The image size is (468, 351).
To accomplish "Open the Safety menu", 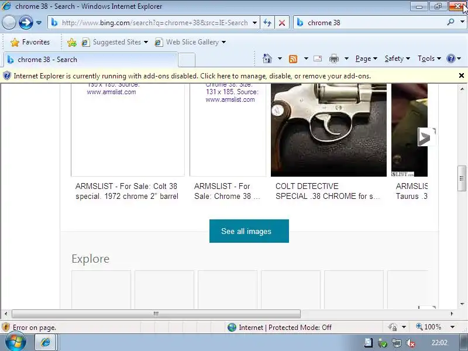I will coord(397,58).
